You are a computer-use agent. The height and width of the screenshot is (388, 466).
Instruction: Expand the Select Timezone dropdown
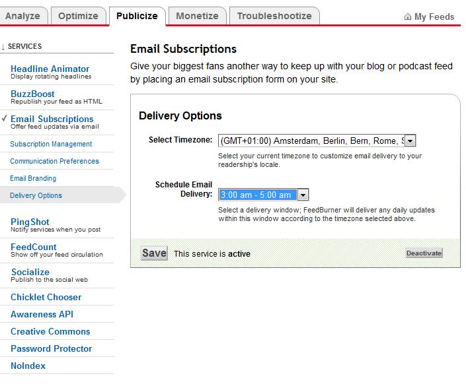[410, 141]
